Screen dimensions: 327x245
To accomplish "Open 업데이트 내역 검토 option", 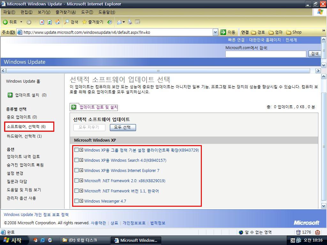I will point(23,157).
